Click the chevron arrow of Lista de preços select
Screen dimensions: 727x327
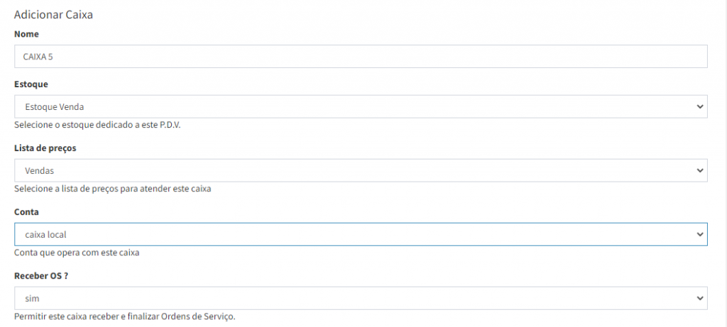pos(701,171)
